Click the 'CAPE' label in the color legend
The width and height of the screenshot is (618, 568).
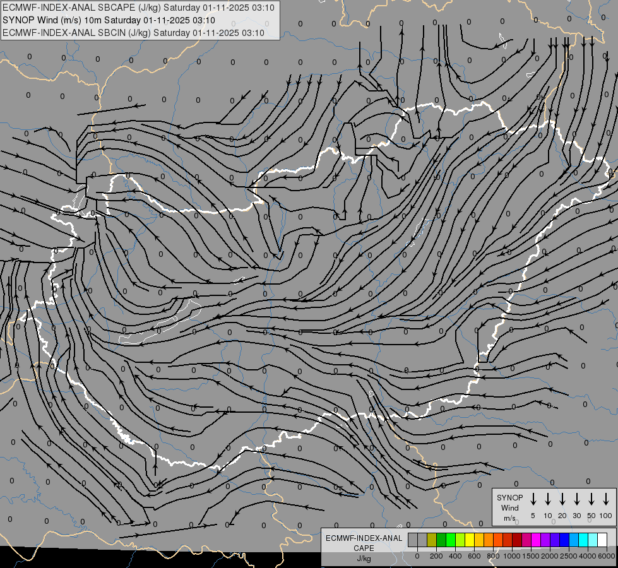click(364, 548)
